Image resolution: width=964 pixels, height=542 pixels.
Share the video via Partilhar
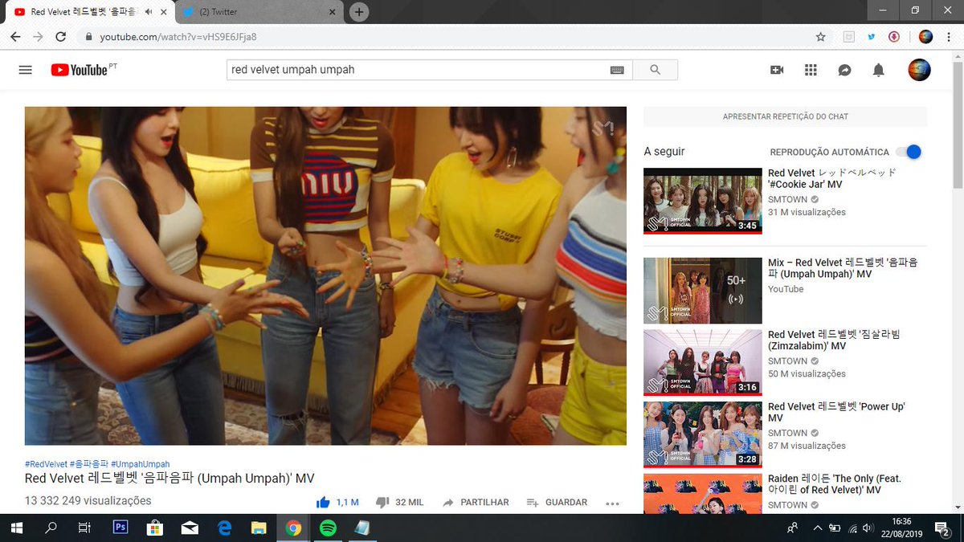(475, 503)
